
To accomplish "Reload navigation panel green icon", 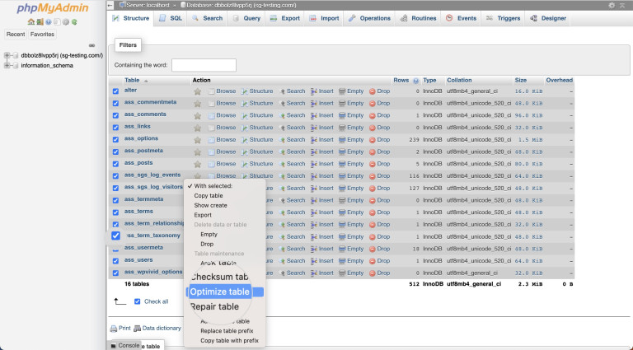I will tap(74, 21).
